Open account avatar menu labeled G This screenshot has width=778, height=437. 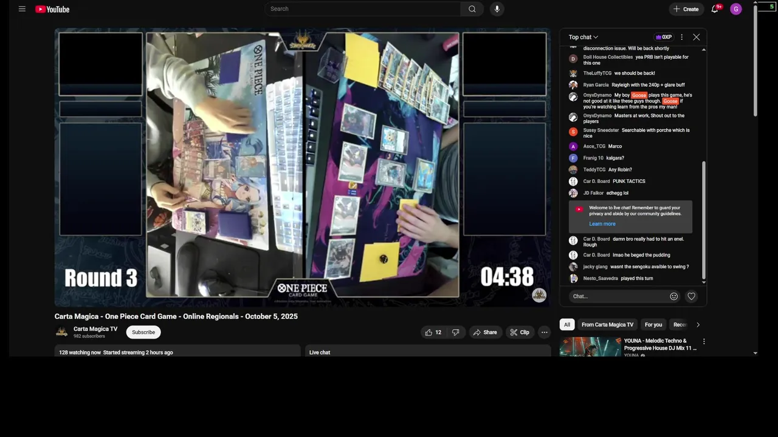coord(736,9)
